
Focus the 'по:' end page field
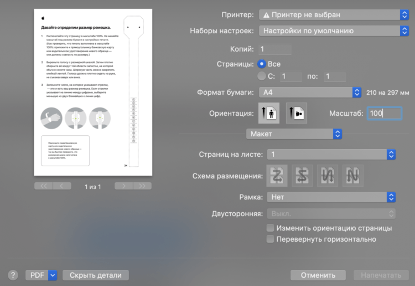(335, 76)
